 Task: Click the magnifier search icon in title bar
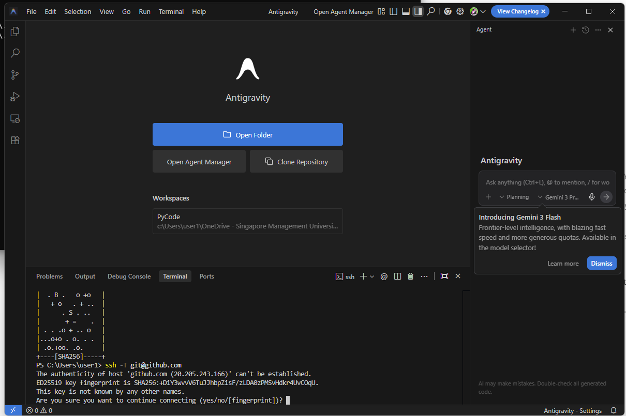pyautogui.click(x=430, y=11)
